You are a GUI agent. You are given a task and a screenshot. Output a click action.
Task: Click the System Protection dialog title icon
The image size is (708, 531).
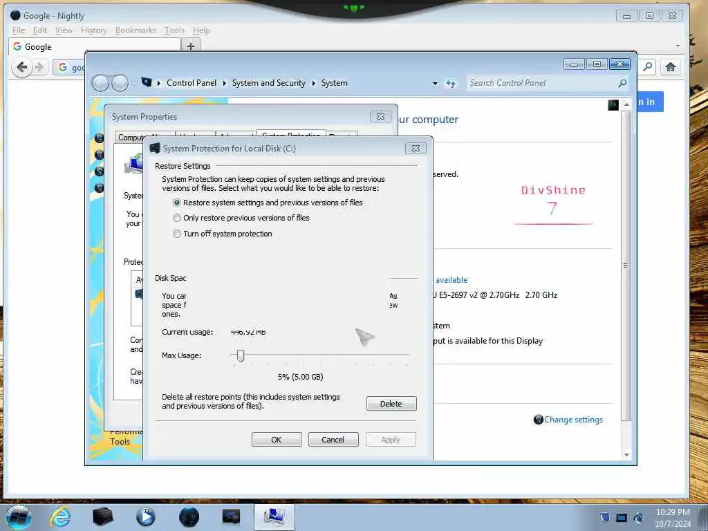pos(155,148)
